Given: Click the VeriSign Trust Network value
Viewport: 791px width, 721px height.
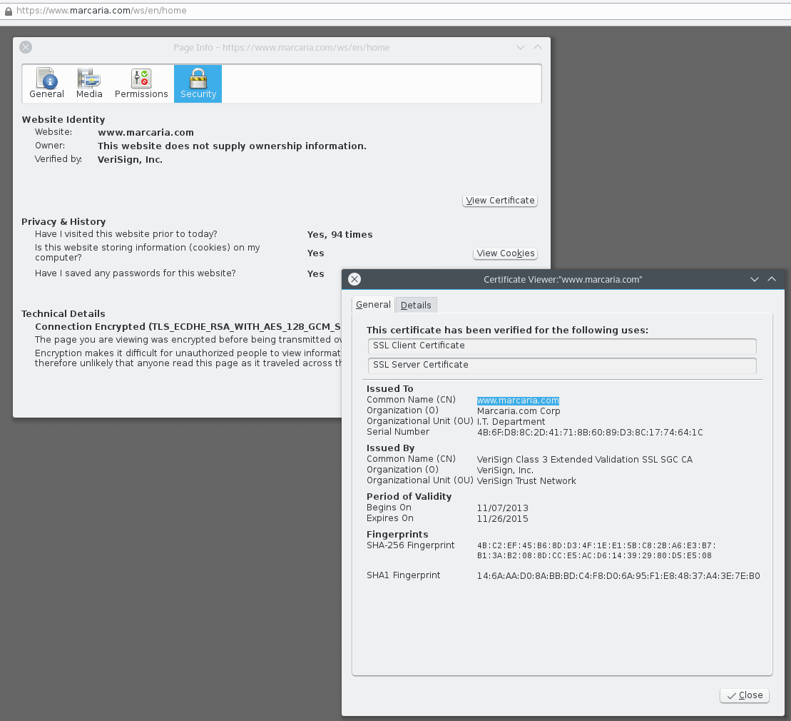Looking at the screenshot, I should click(x=526, y=480).
